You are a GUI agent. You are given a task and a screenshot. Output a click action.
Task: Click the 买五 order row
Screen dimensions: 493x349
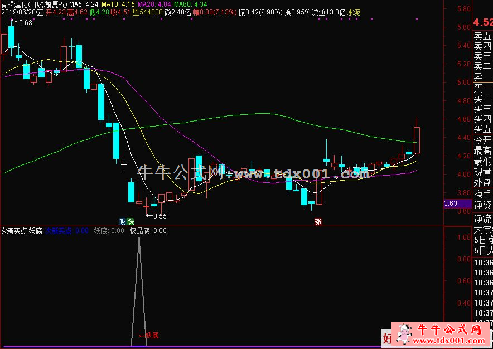483,129
